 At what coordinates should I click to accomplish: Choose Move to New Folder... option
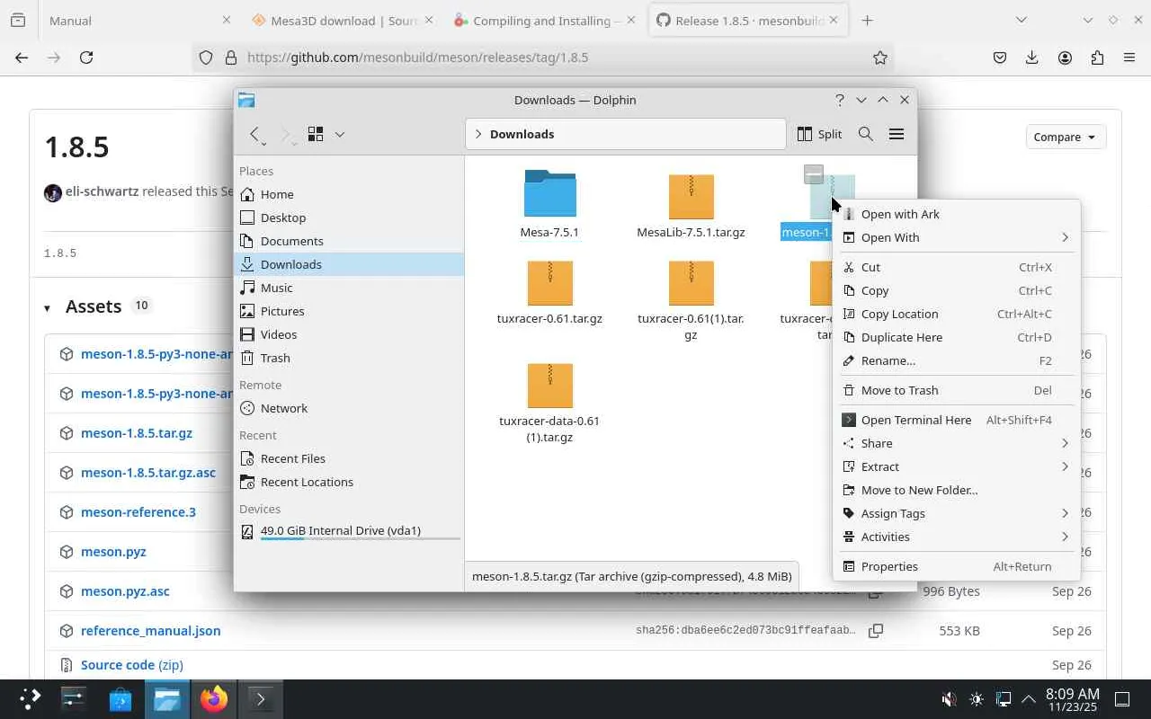pyautogui.click(x=957, y=490)
